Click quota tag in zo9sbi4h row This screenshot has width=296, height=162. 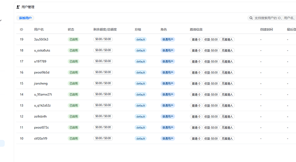(103, 116)
